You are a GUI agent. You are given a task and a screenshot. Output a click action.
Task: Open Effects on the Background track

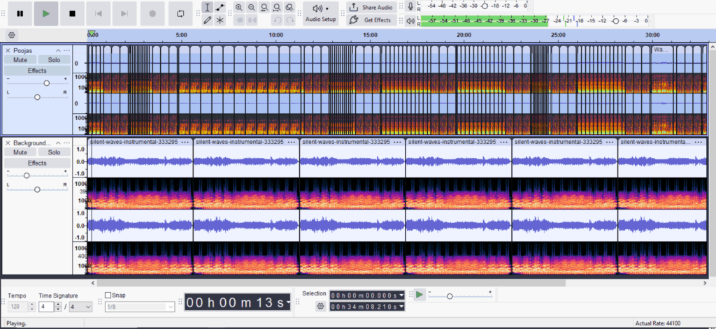pos(37,163)
